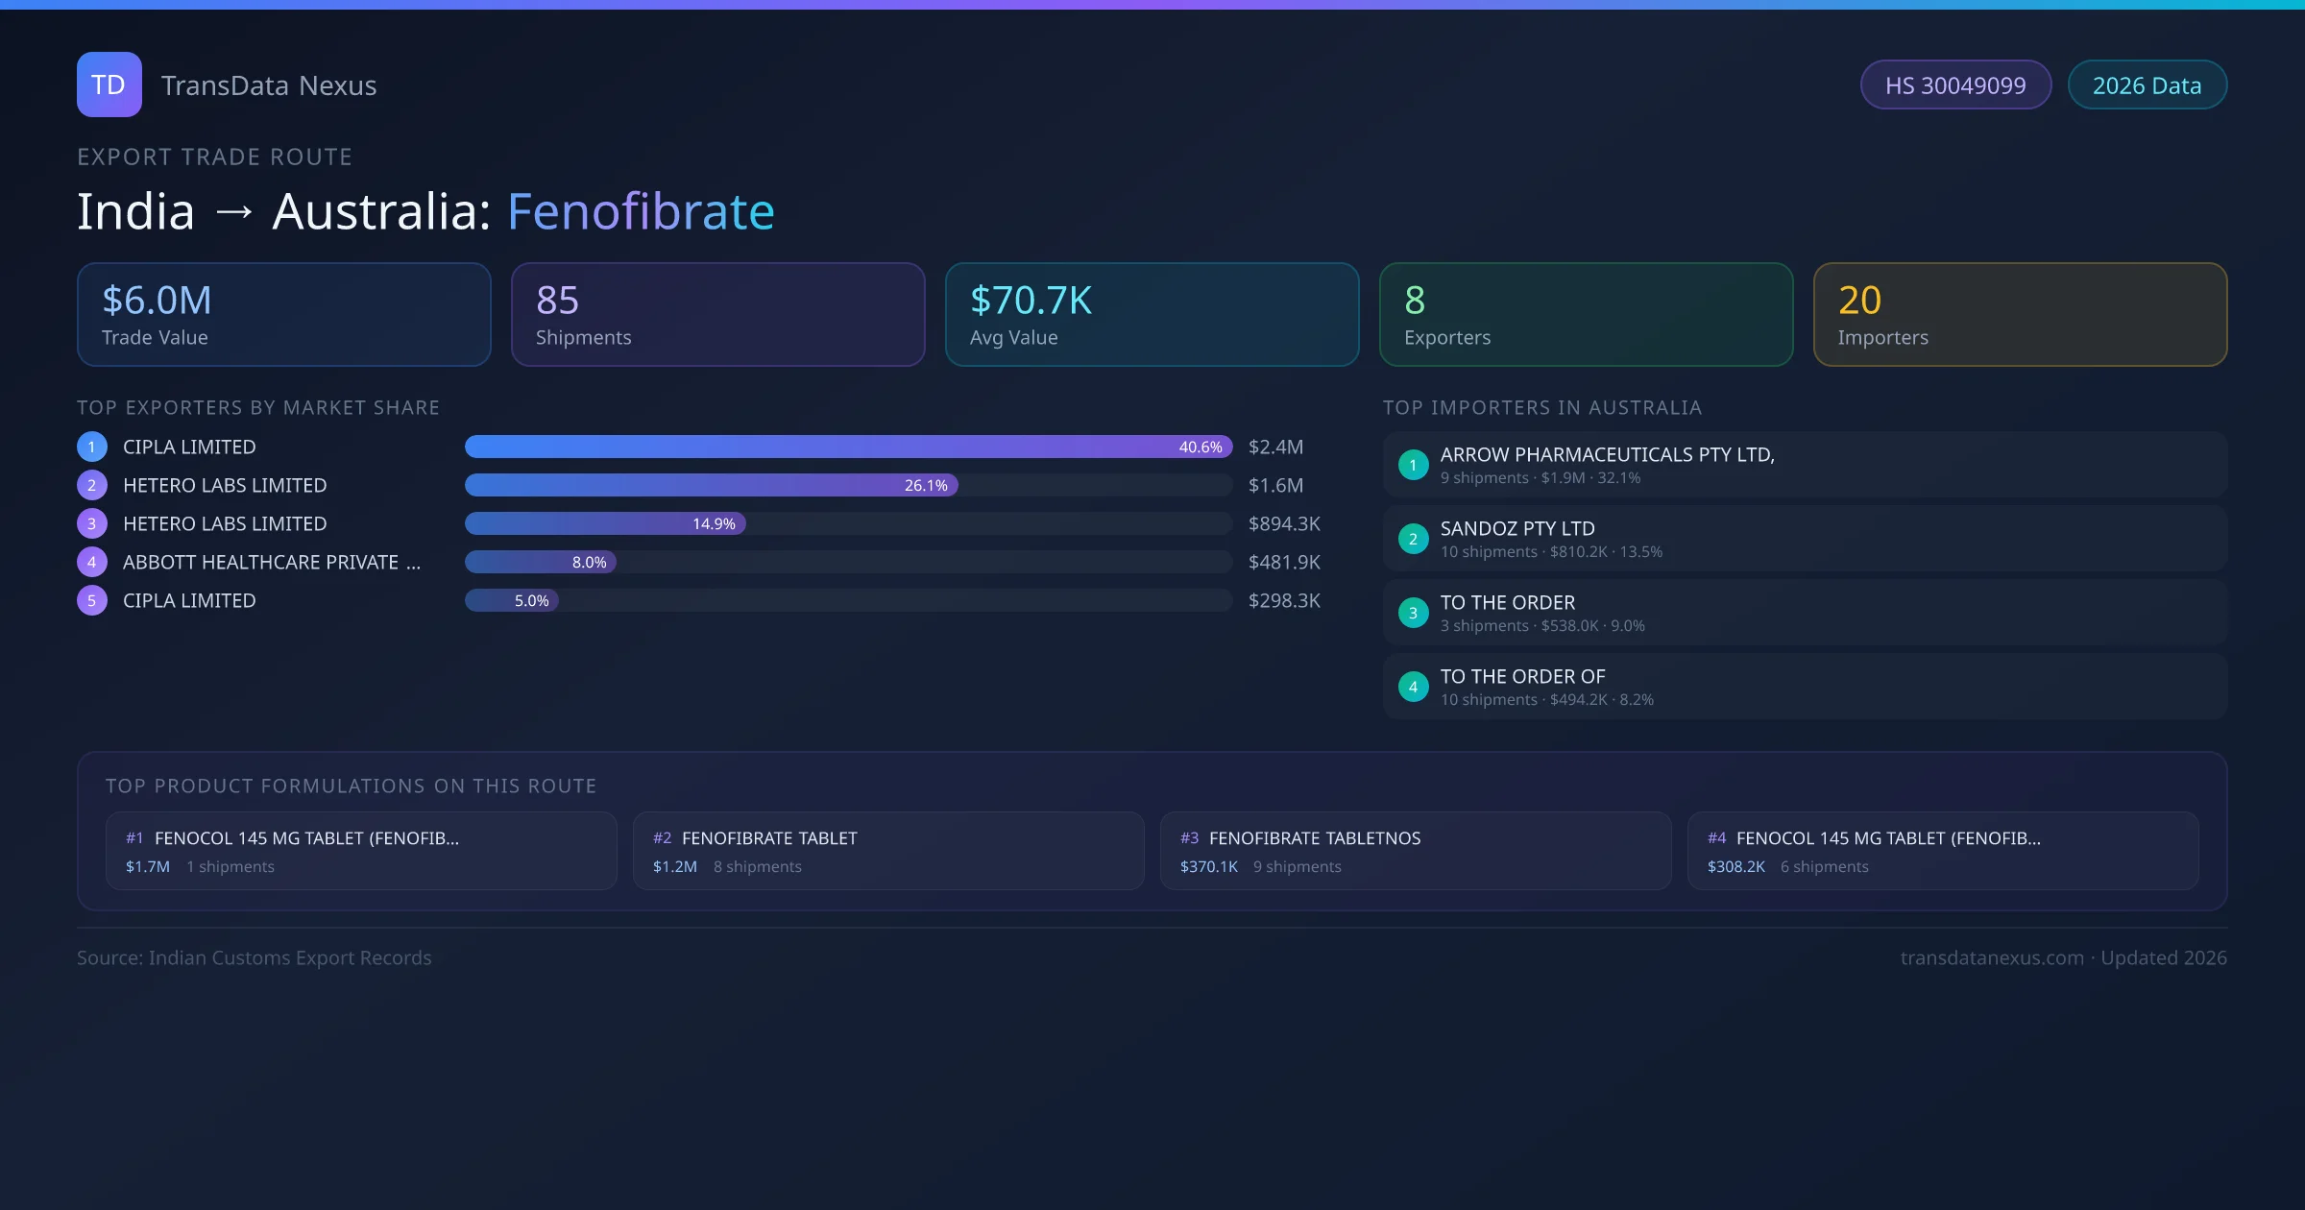
Task: Open the $70.7K Avg Value card
Action: coord(1152,315)
